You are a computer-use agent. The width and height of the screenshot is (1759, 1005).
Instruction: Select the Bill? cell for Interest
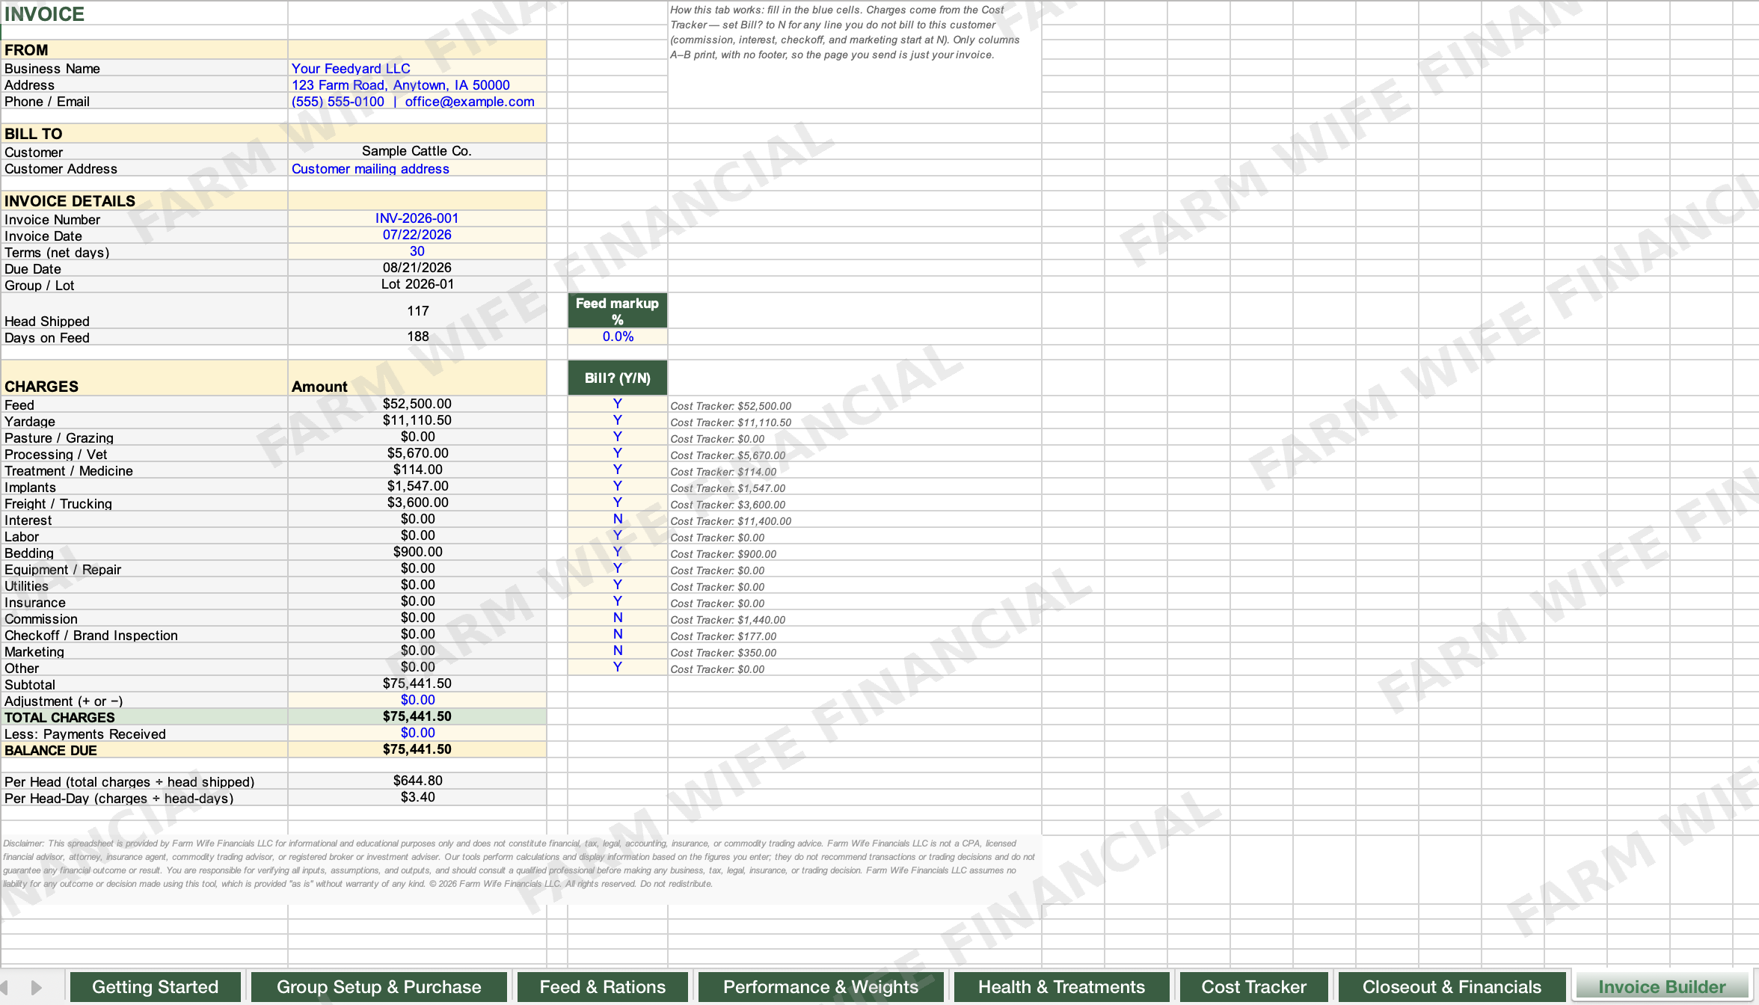click(x=618, y=518)
